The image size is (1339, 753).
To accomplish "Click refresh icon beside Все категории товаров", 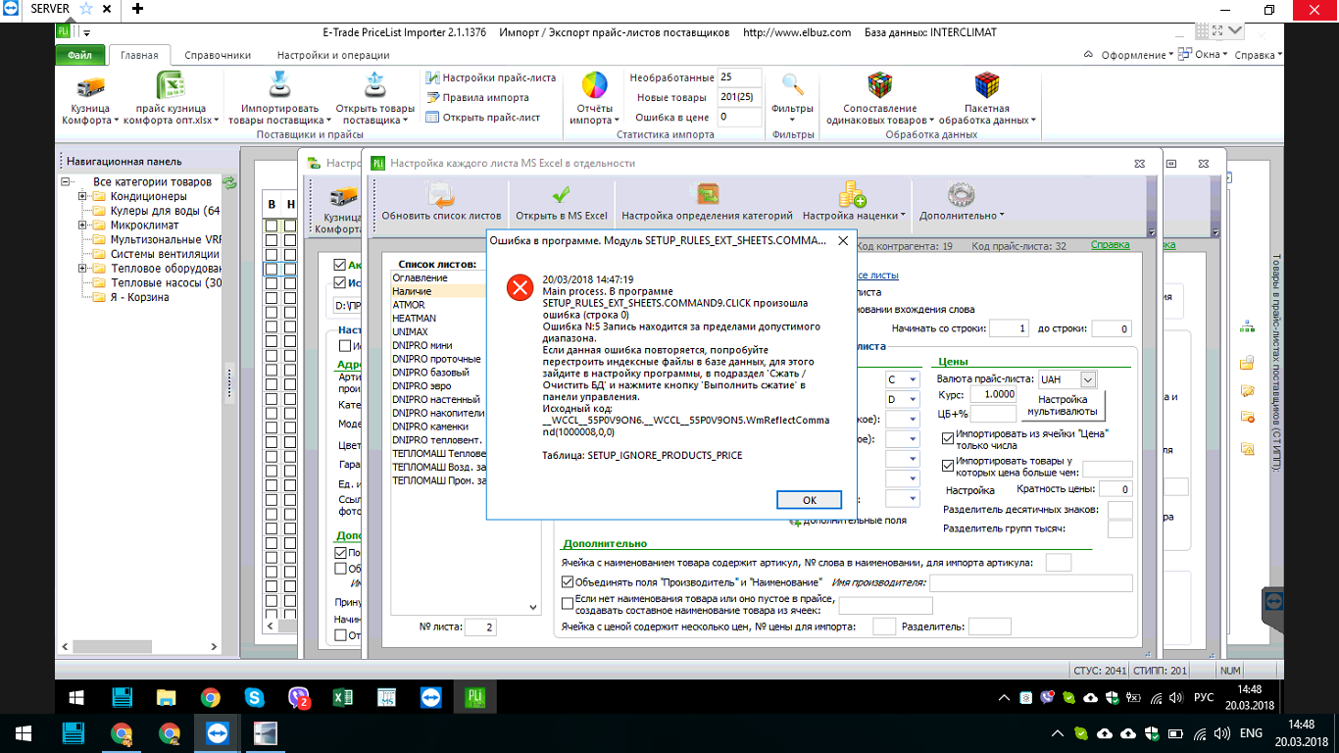I will pos(229,182).
